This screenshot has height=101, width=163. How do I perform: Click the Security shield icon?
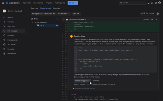click(x=4, y=49)
